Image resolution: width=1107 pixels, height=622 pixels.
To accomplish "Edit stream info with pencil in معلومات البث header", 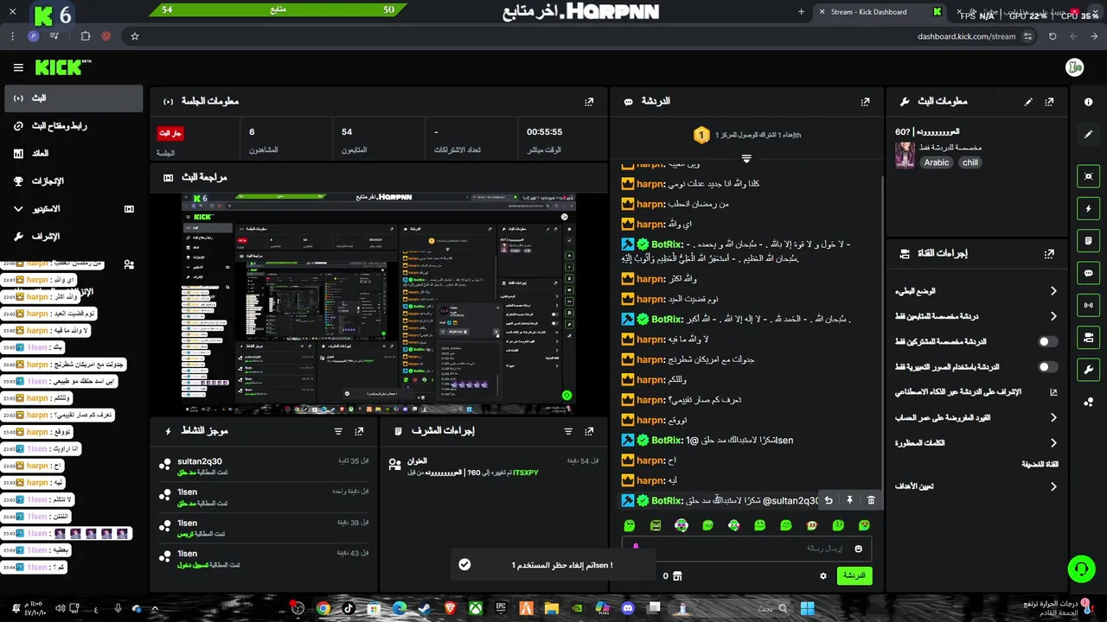I will pos(1028,102).
